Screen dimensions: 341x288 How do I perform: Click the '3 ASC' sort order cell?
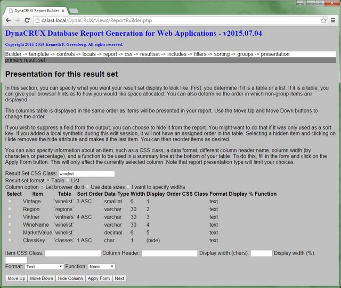[x=84, y=201]
